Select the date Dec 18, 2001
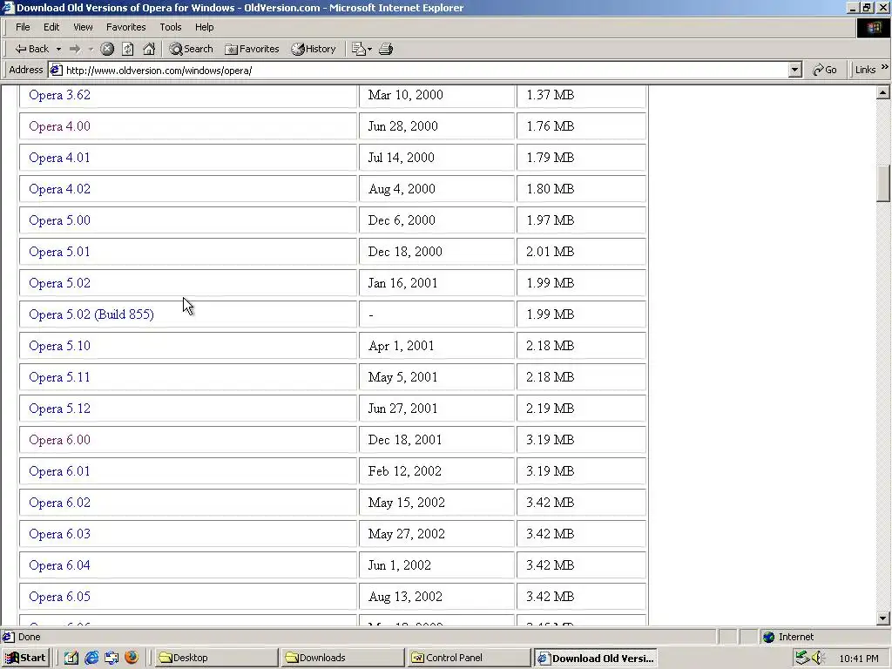The image size is (892, 669). 405,440
